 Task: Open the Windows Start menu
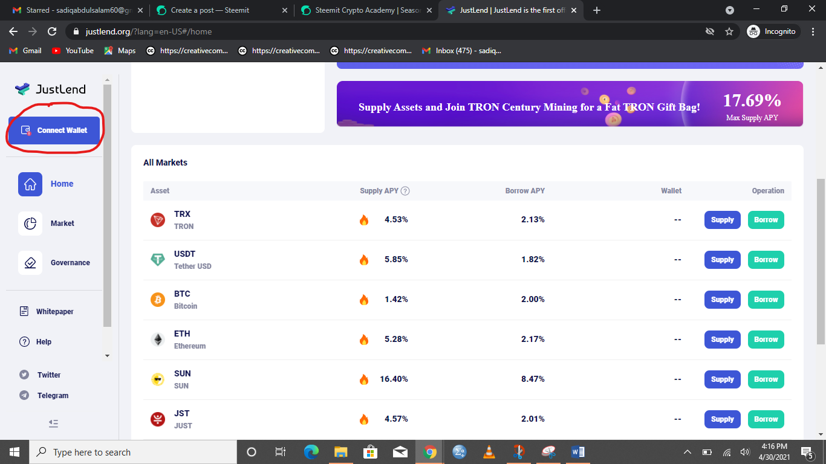(15, 452)
